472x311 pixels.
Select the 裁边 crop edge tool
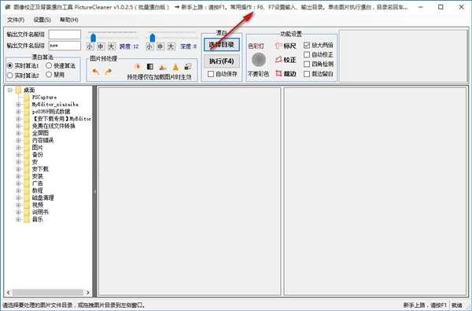pos(286,73)
